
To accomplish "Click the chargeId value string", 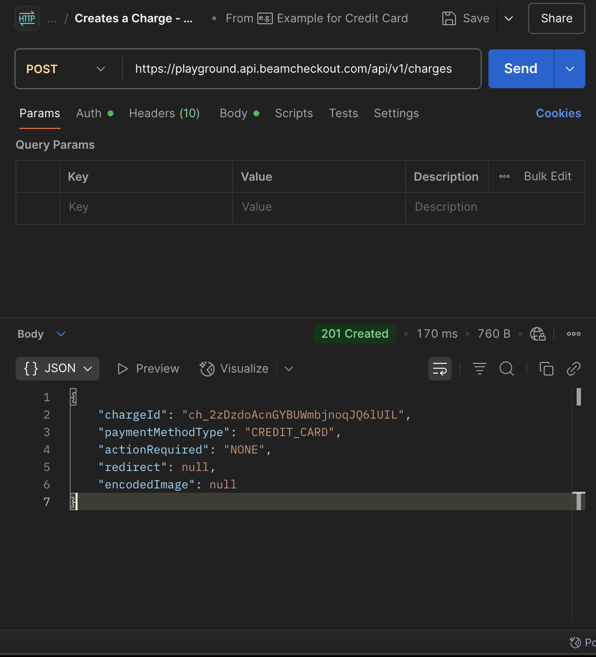I will [293, 415].
